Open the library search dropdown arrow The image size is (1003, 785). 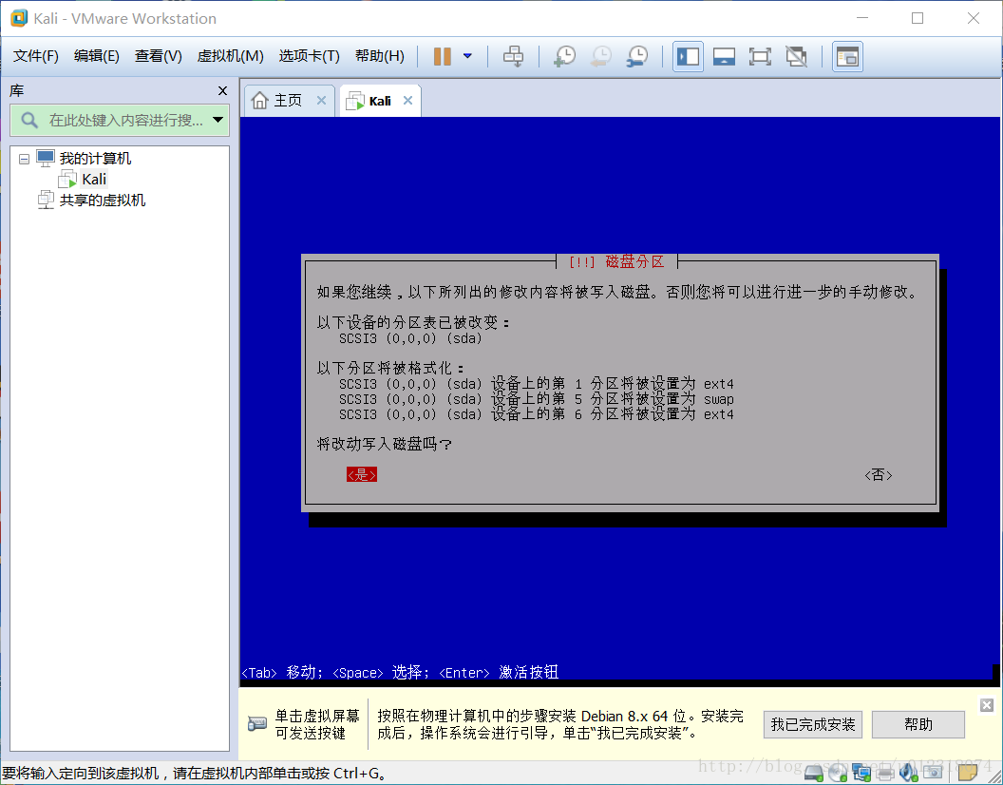click(x=218, y=121)
